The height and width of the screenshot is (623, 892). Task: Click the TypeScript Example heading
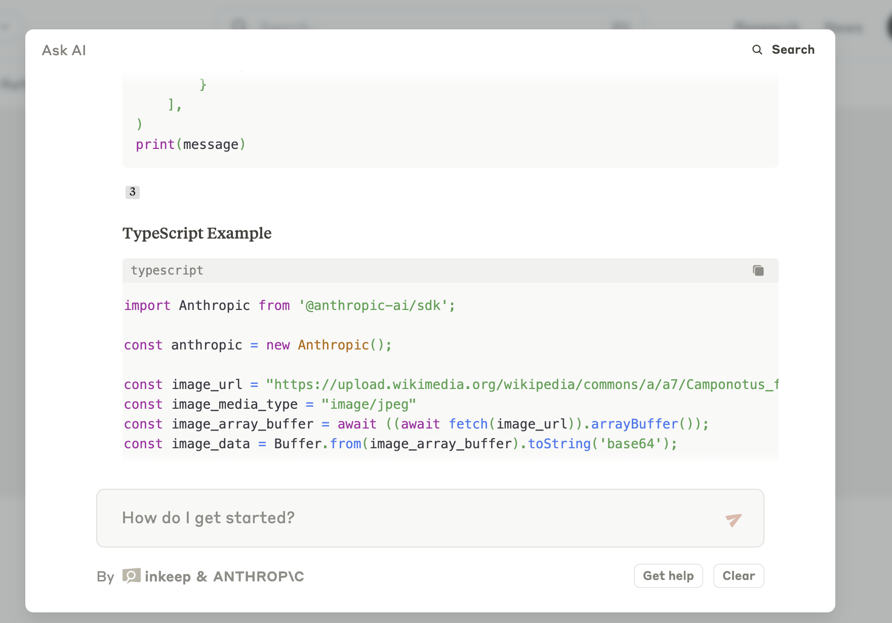click(197, 233)
